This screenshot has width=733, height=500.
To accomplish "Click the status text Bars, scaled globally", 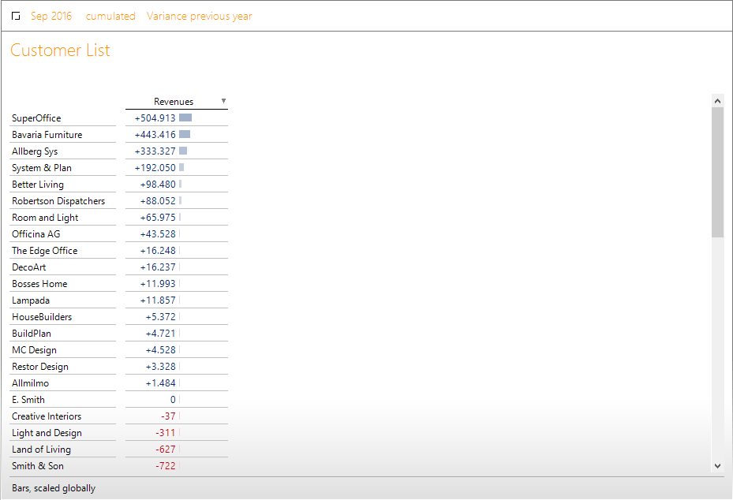I will pyautogui.click(x=54, y=488).
